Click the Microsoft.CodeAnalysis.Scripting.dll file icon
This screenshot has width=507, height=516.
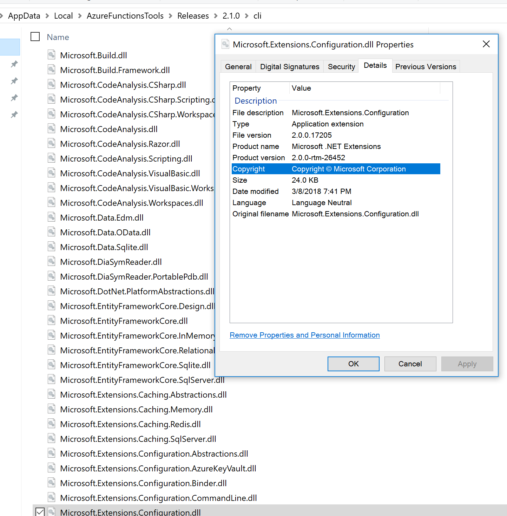(52, 158)
